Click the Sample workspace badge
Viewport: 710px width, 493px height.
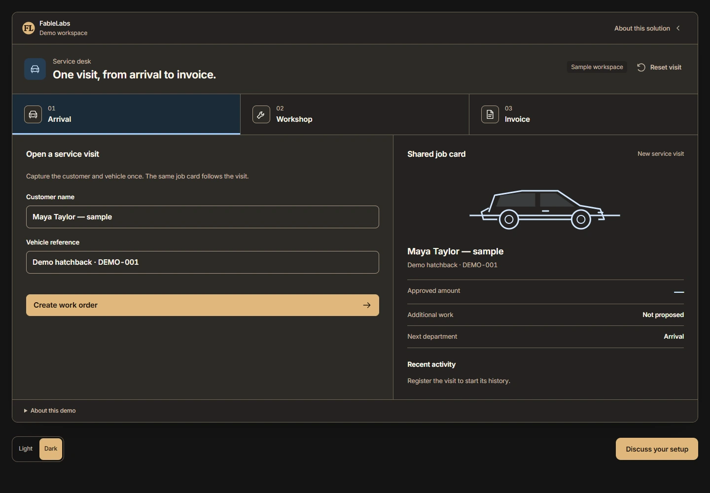coord(597,67)
